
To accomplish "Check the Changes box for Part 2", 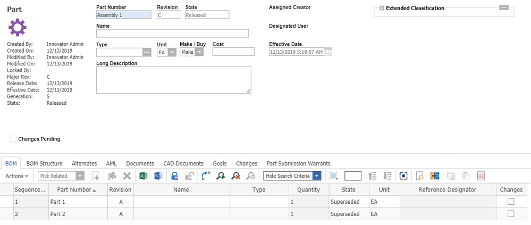I will pos(511,214).
